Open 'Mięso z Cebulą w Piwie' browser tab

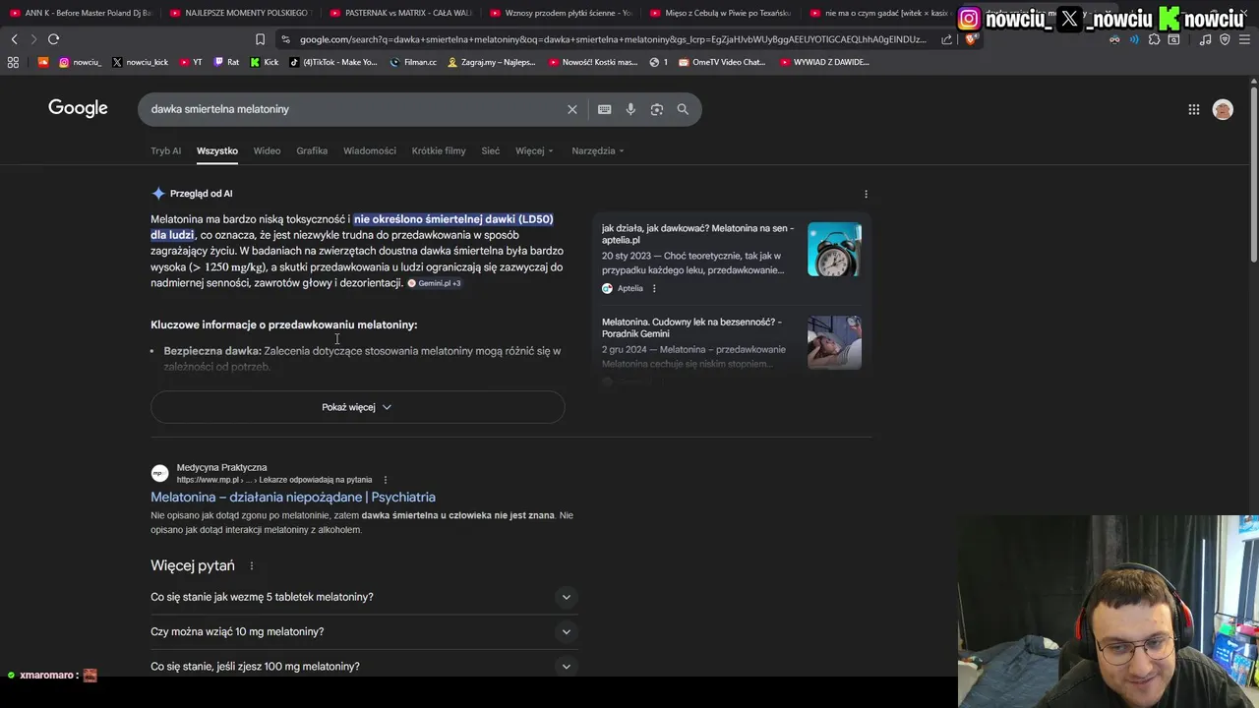720,13
